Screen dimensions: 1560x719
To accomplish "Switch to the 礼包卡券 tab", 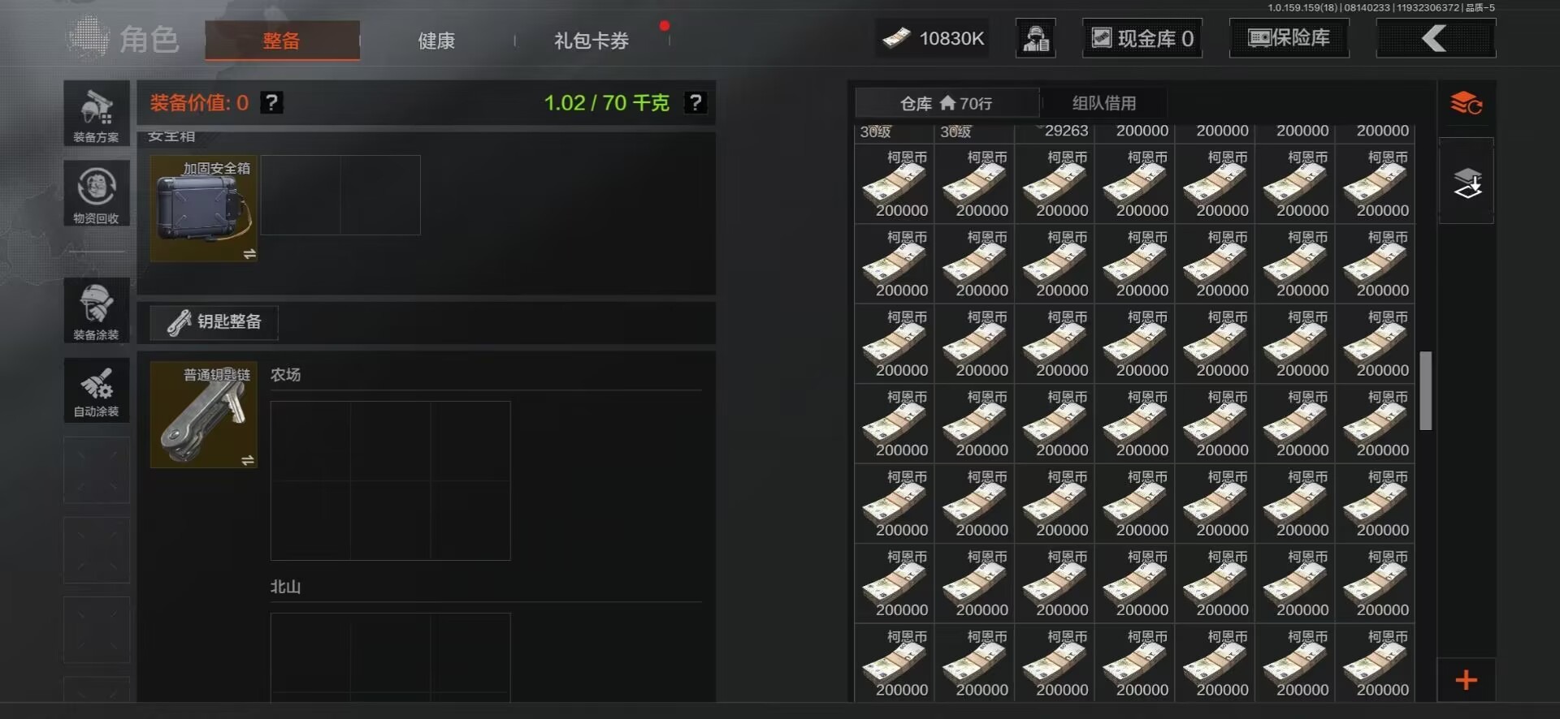I will 591,41.
